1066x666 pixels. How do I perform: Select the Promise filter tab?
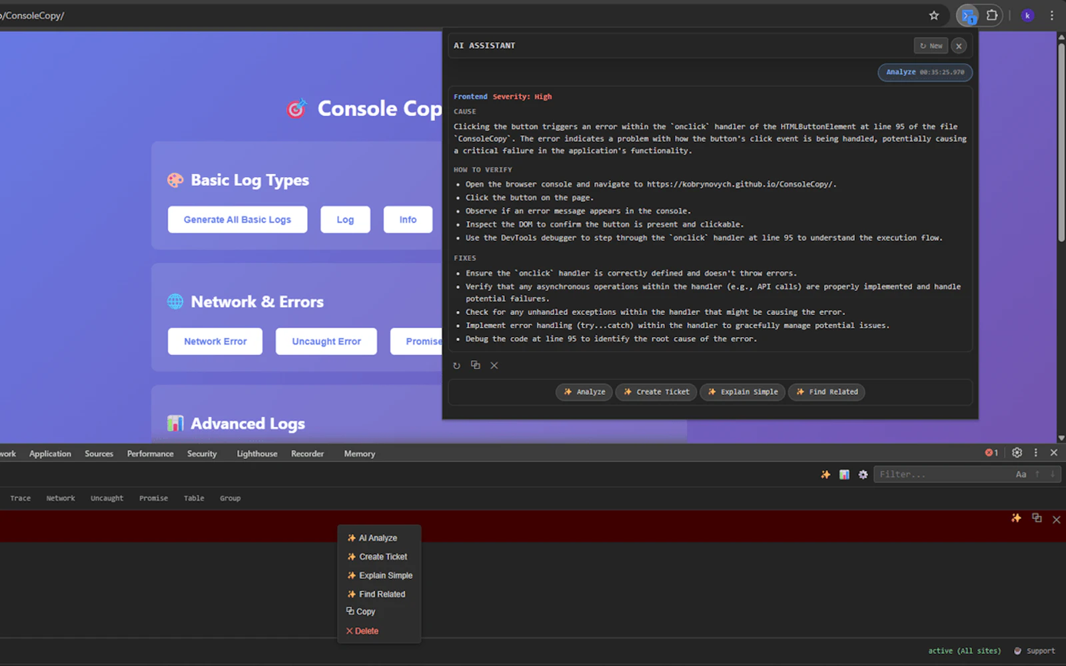point(153,498)
